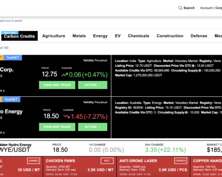The height and width of the screenshot is (177, 222).
Task: Open the Anti Drone Laser listing title
Action: (138, 161)
